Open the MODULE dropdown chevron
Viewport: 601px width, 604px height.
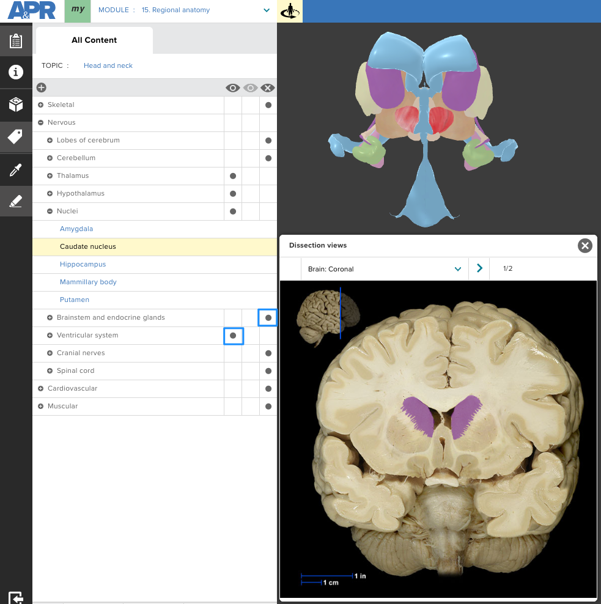(267, 10)
